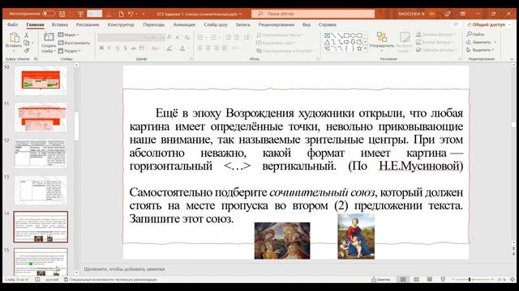Click the Восстановить button

pos(74,43)
